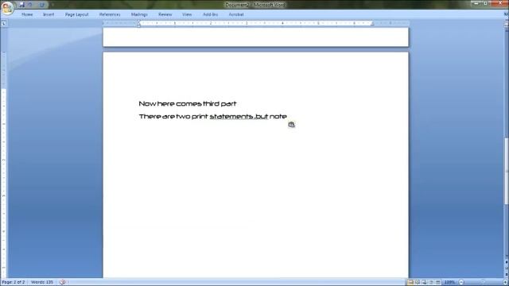Save the document from the Quick Access Toolbar
Screen dimensions: 509x286
click(21, 5)
